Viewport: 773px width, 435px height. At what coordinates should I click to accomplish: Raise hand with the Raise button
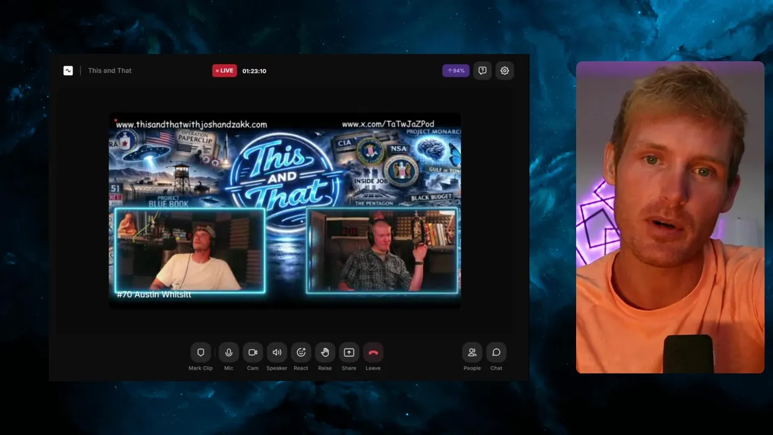(325, 353)
